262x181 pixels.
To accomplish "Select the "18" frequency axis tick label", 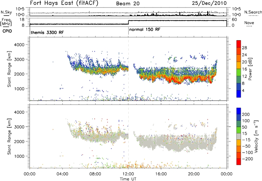I will 22,20.
